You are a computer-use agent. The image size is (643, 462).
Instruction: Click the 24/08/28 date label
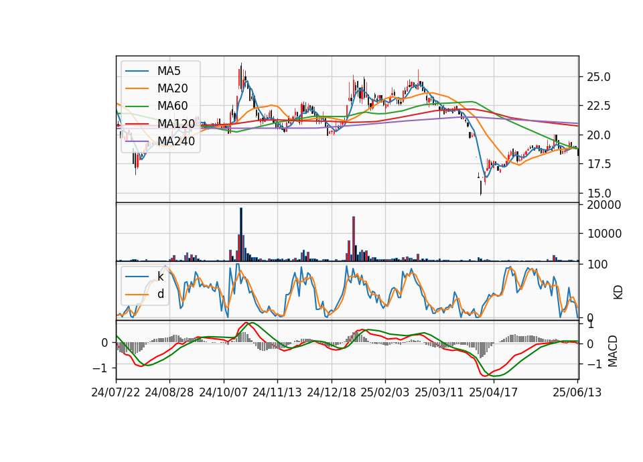pos(169,393)
